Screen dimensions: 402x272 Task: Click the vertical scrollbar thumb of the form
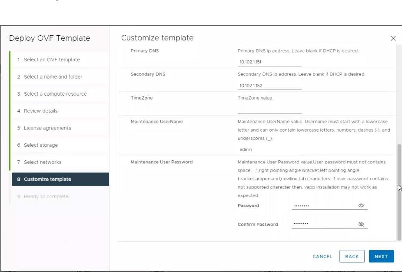[x=399, y=192]
